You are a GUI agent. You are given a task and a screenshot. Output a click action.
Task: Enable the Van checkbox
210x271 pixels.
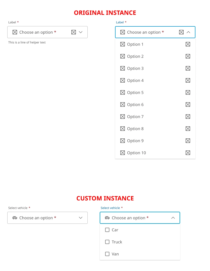tap(107, 254)
